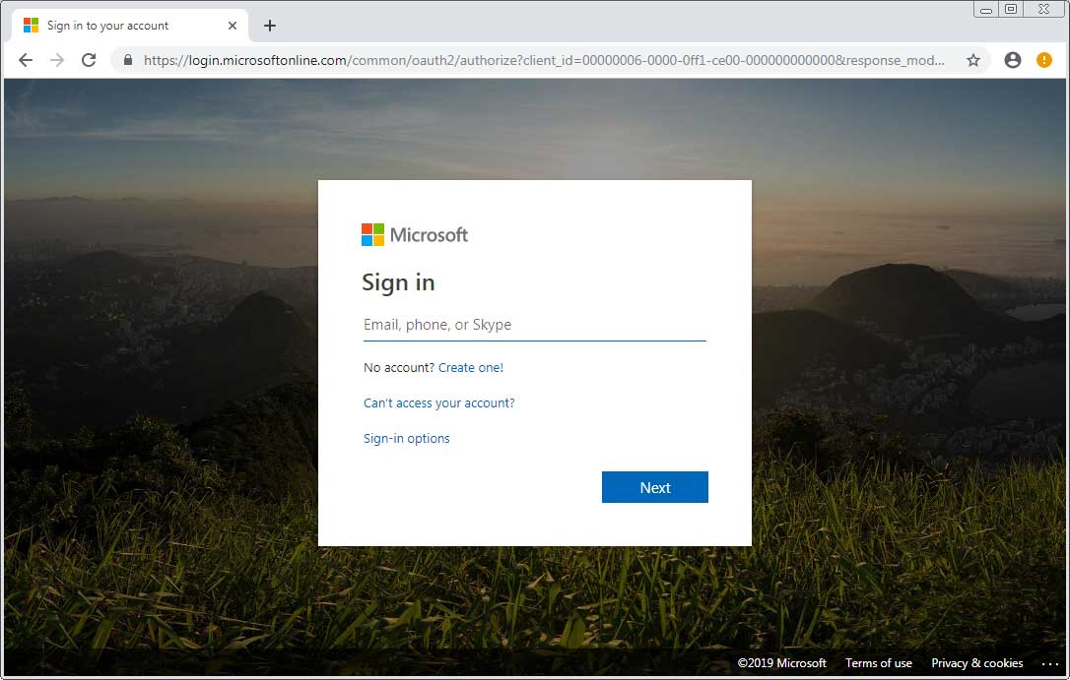
Task: Open the footer ellipsis more options
Action: click(x=1049, y=663)
